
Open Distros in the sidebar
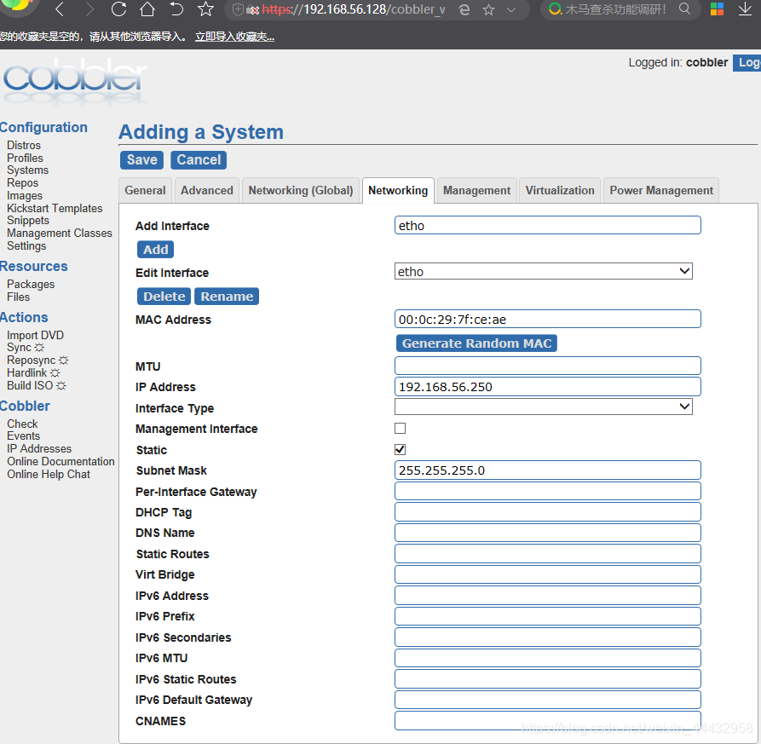click(24, 145)
